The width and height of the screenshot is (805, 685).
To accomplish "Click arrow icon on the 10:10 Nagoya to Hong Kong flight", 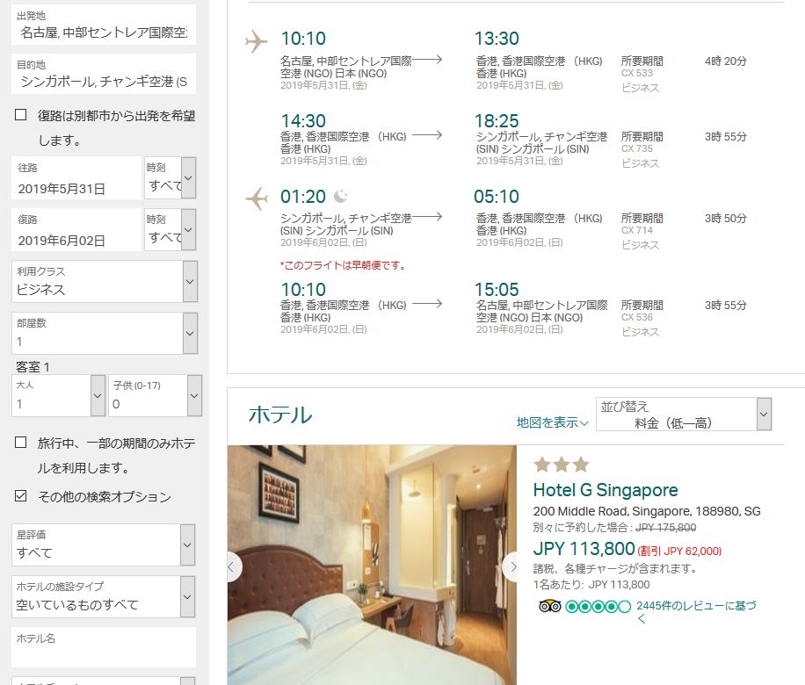I will 427,60.
